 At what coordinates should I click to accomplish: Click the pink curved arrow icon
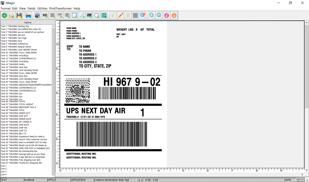(x=166, y=15)
